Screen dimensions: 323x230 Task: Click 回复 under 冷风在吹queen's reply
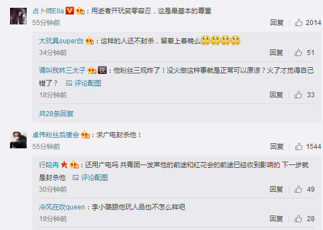276,219
